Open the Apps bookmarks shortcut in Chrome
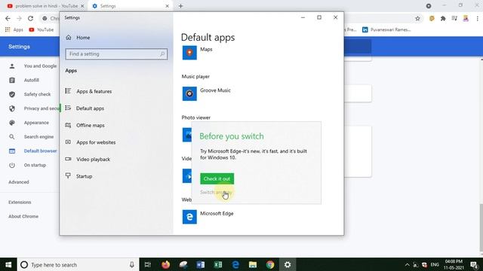 pos(14,30)
